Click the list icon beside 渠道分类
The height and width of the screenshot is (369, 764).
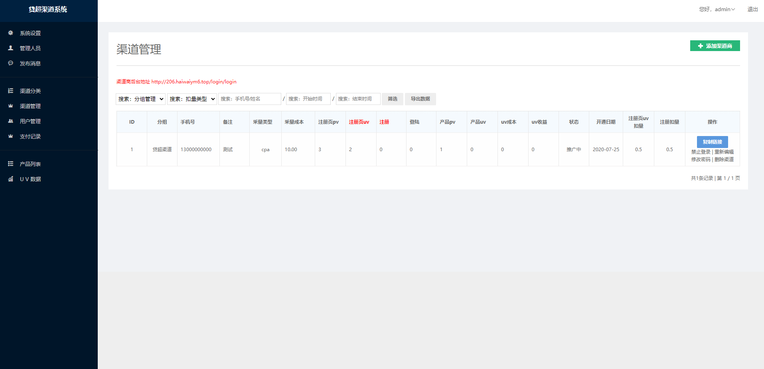[11, 91]
